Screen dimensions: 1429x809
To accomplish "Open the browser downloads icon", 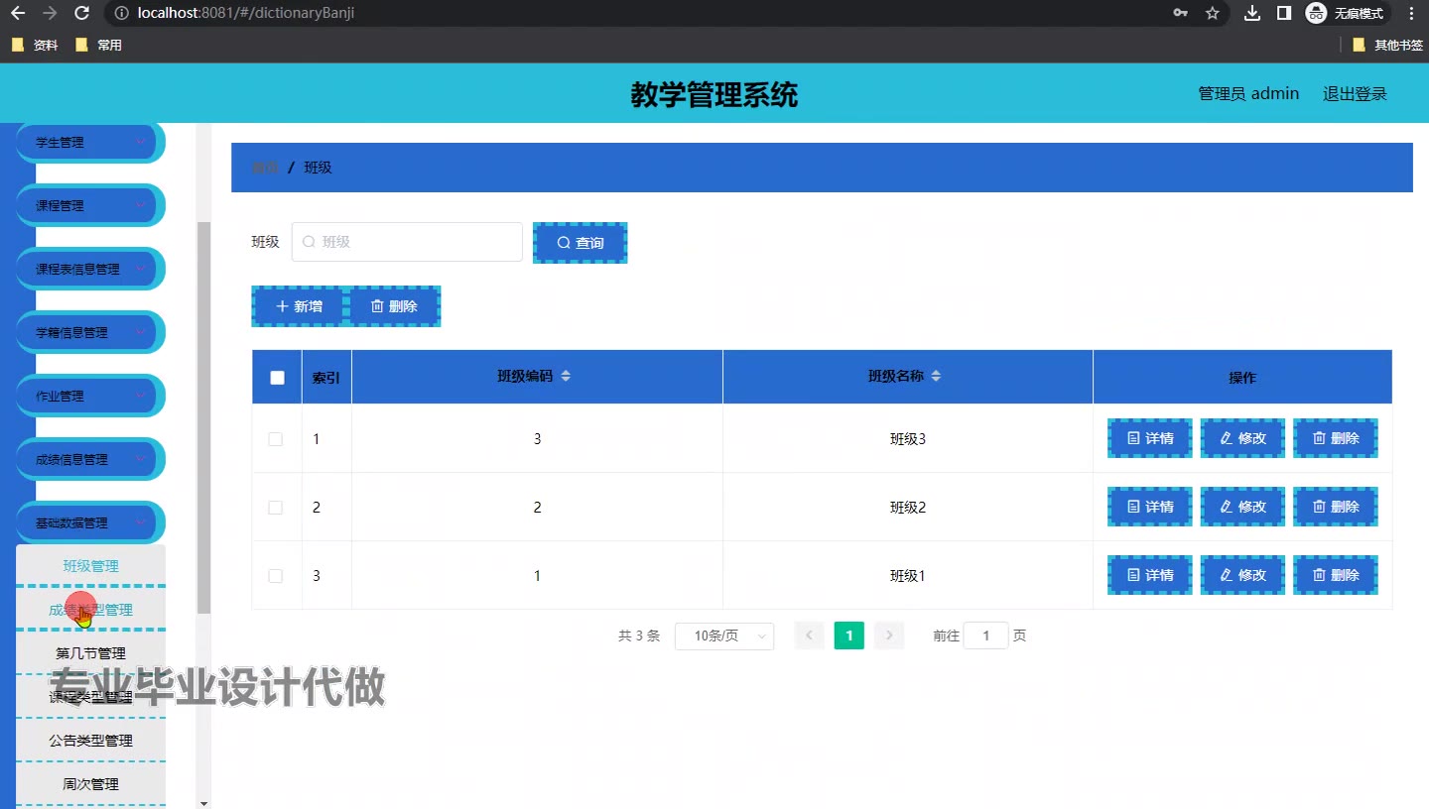I will point(1252,13).
